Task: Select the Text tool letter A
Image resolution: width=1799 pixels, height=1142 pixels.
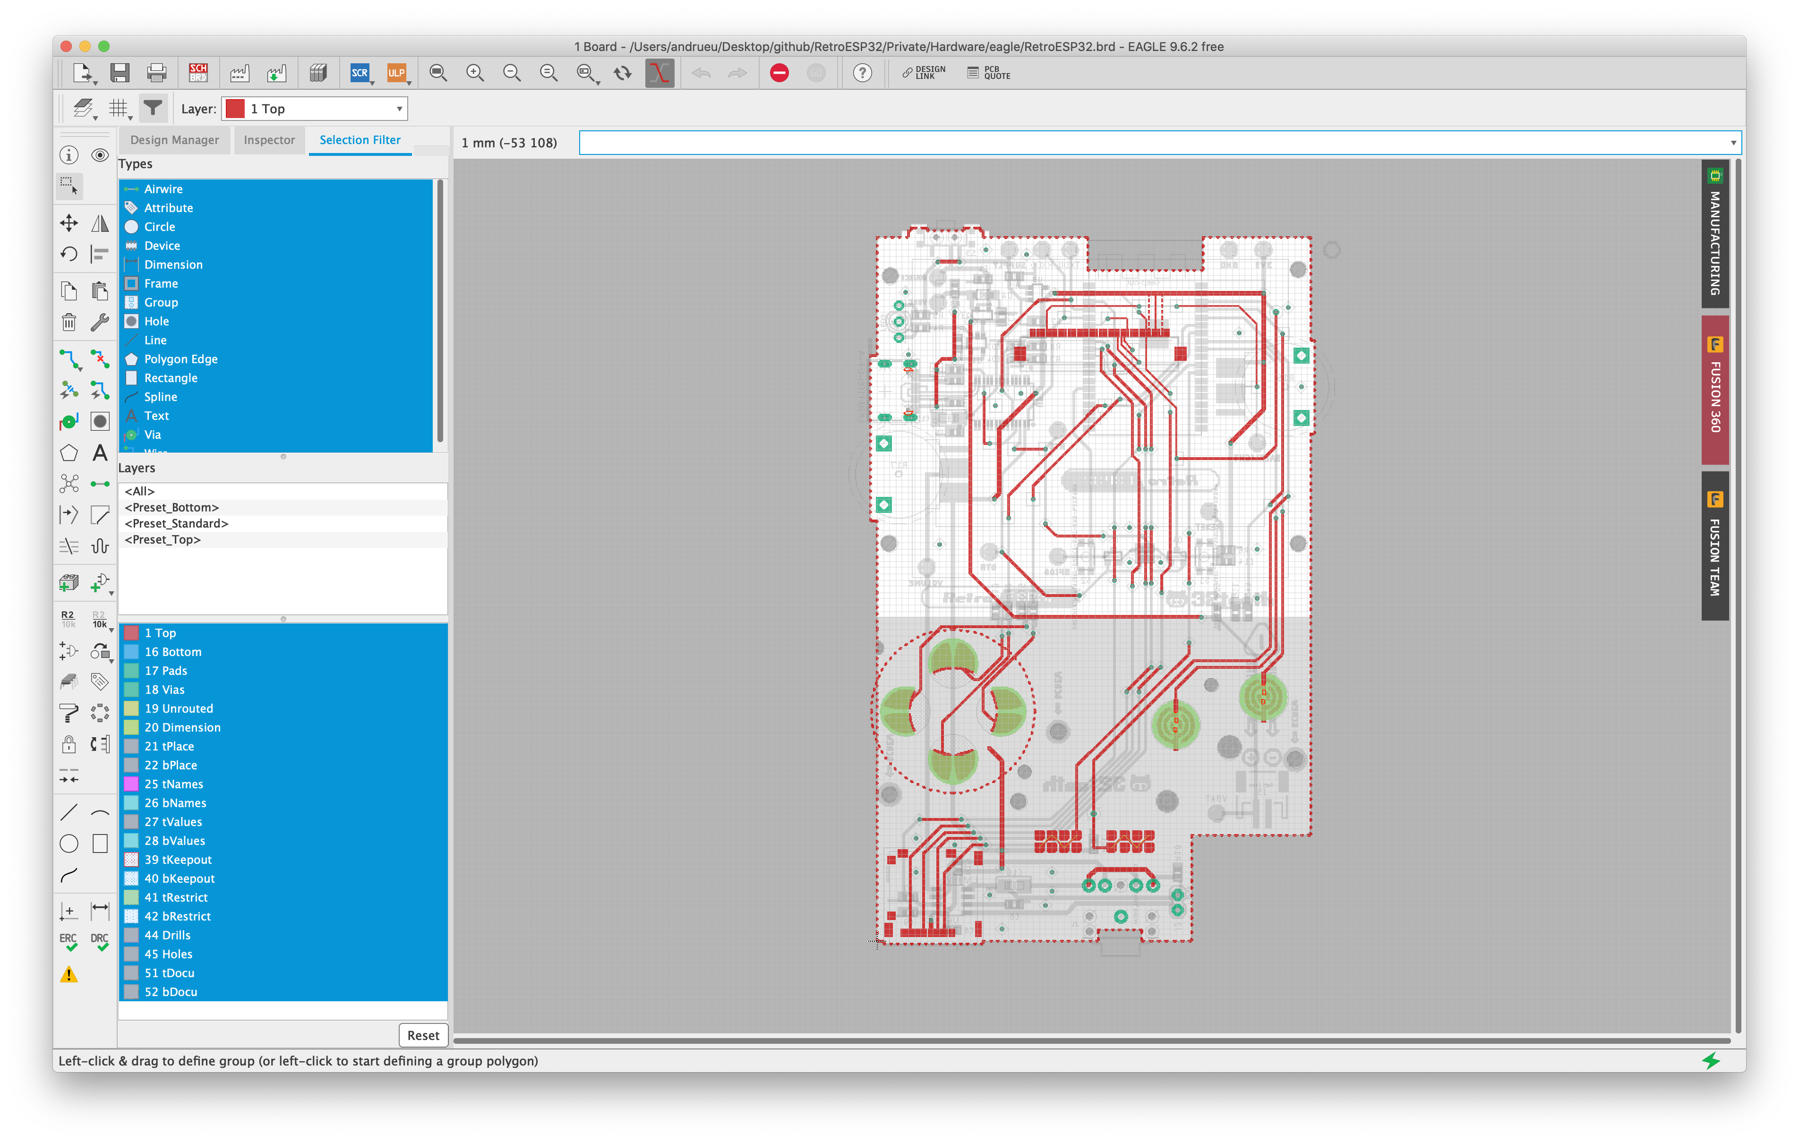Action: pyautogui.click(x=100, y=452)
